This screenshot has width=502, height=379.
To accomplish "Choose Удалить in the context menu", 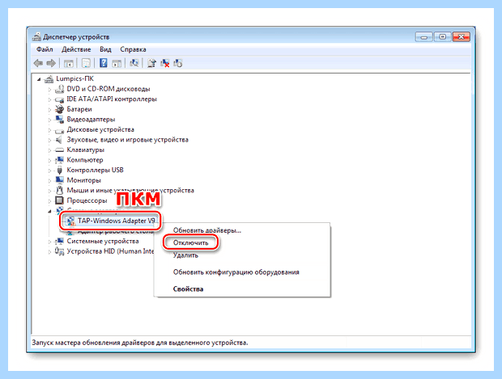I will coord(185,255).
